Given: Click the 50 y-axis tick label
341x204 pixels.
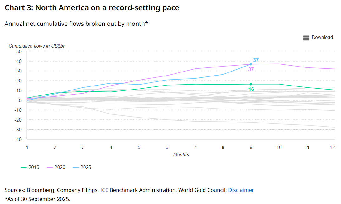Looking at the screenshot, I should tap(19, 51).
